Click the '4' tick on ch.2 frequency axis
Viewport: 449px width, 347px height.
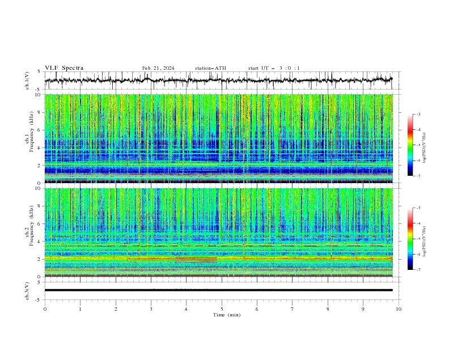tap(40, 242)
